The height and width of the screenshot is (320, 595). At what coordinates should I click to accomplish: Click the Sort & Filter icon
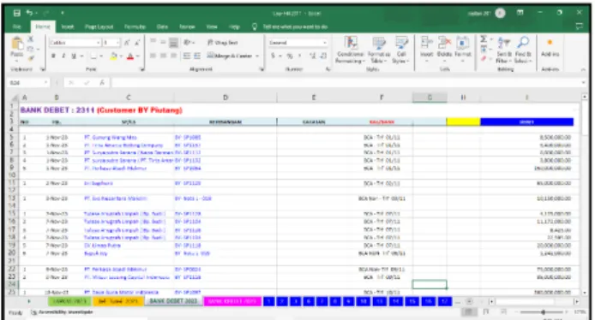click(504, 43)
